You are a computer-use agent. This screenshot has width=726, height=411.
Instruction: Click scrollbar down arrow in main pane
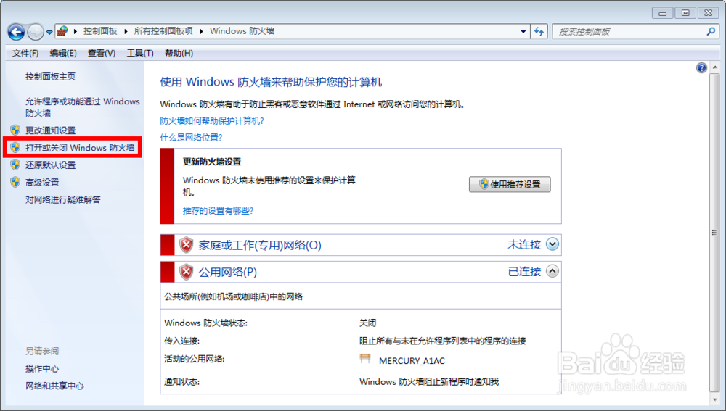714,399
